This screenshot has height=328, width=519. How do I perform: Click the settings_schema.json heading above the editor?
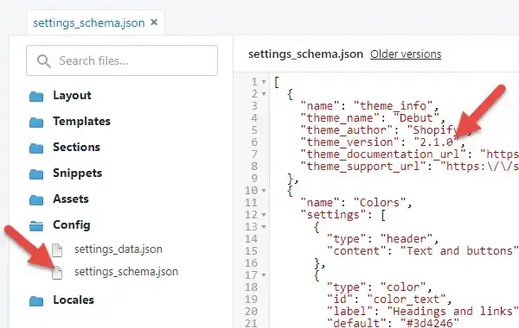tap(306, 54)
